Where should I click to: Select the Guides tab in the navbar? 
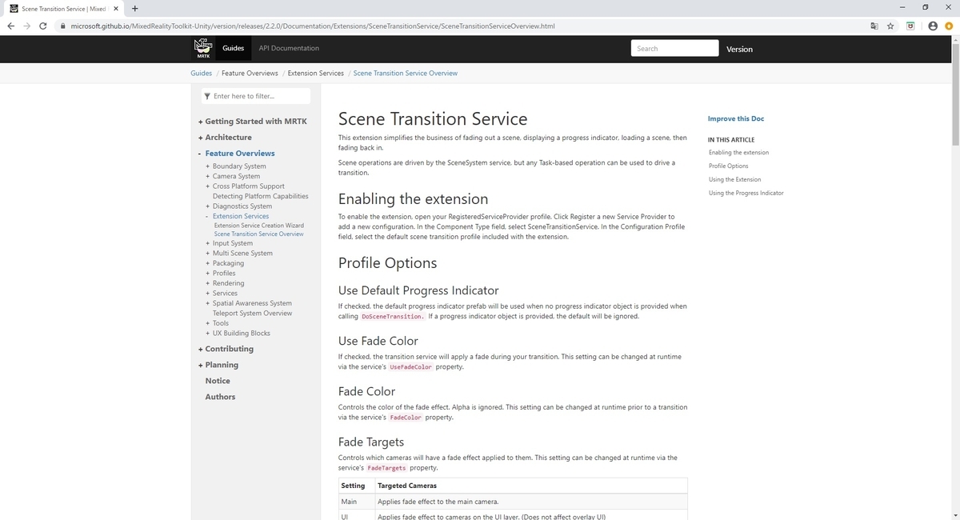[233, 48]
